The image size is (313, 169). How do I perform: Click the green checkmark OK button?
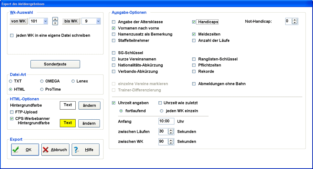pyautogui.click(x=25, y=150)
